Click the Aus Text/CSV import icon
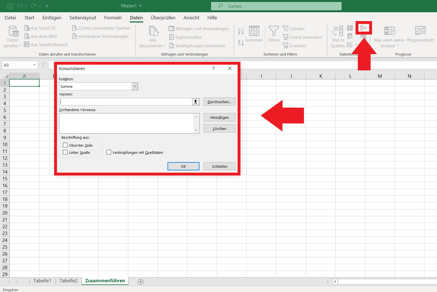This screenshot has height=292, width=437. point(27,28)
